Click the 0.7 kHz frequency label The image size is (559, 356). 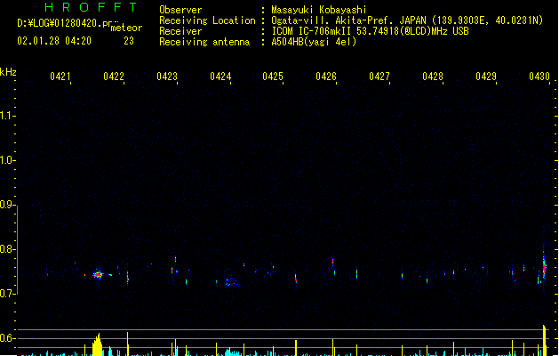click(6, 294)
